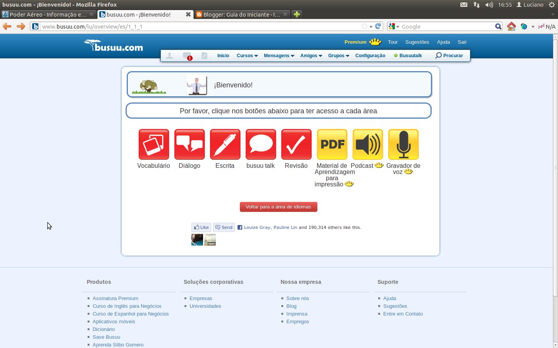This screenshot has width=558, height=348.
Task: Switch to the Blogger Guia do Iniciante tab
Action: [242, 14]
